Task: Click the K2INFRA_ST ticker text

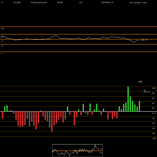Action: pyautogui.click(x=107, y=3)
